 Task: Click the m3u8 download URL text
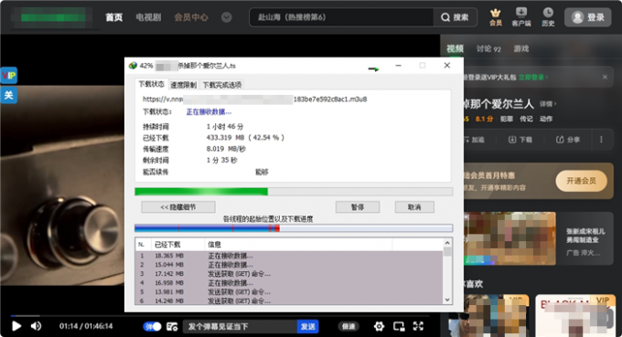pos(254,99)
